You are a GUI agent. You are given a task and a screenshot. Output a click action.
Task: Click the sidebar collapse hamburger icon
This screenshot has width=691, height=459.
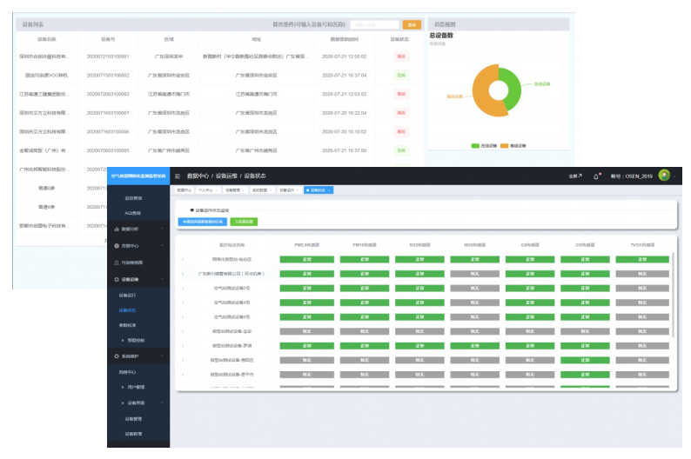click(x=178, y=176)
